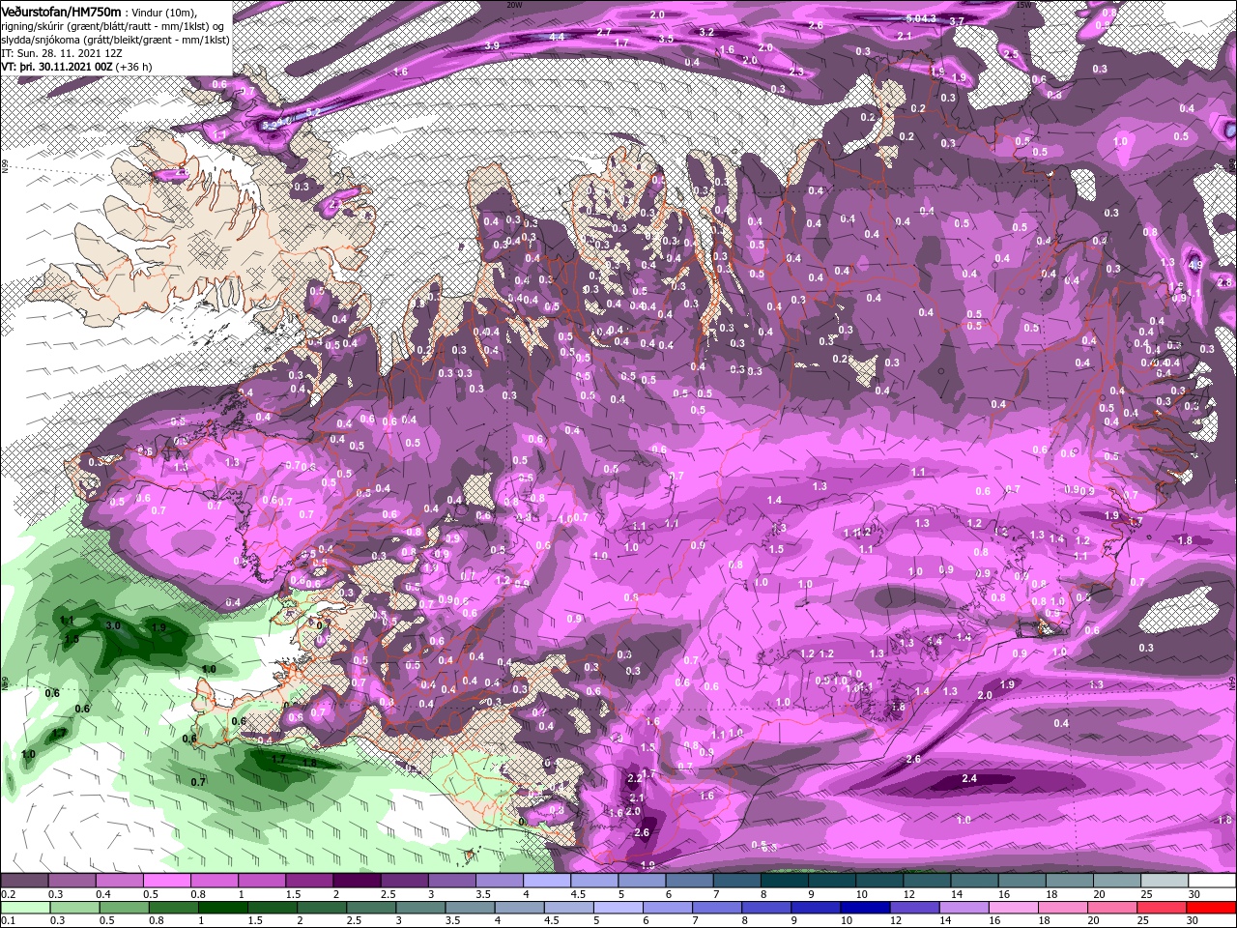
Task: Click the red 30 mm swatch in rain scale
Action: (x=1211, y=908)
